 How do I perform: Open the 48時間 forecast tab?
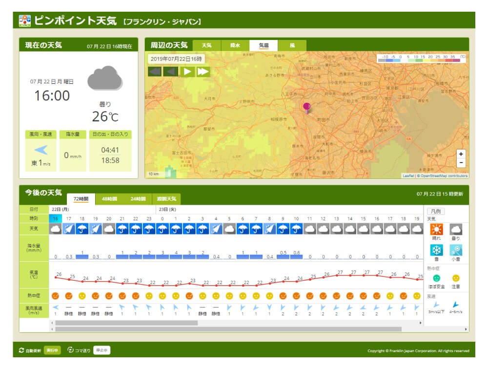pyautogui.click(x=109, y=199)
